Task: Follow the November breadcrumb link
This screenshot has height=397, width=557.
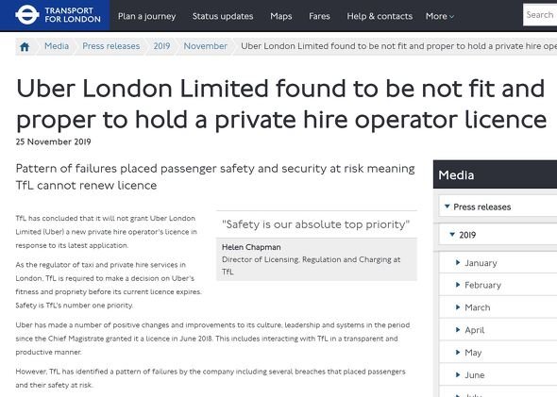Action: (x=205, y=46)
